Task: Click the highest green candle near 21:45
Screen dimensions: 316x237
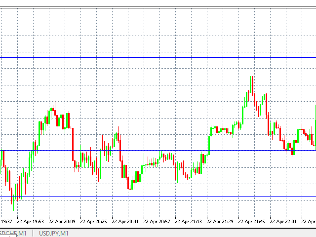Action: pos(250,85)
